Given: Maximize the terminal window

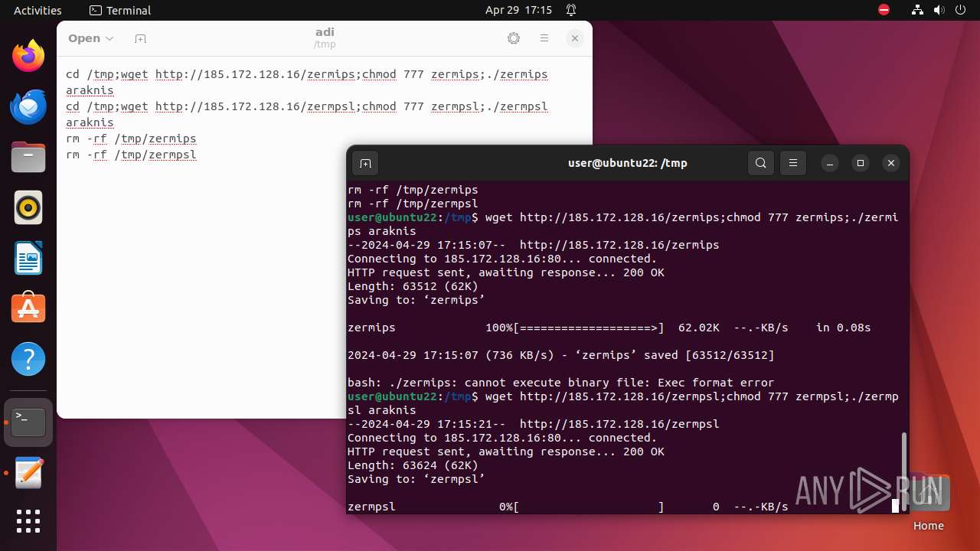Looking at the screenshot, I should [861, 163].
